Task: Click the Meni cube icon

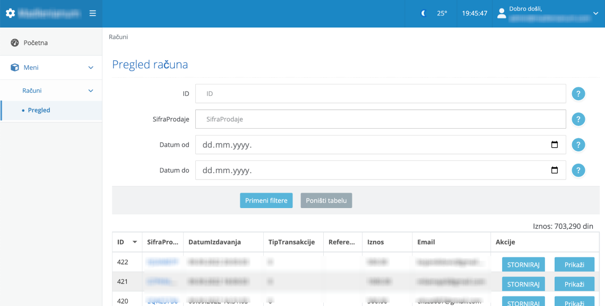Action: pos(15,67)
